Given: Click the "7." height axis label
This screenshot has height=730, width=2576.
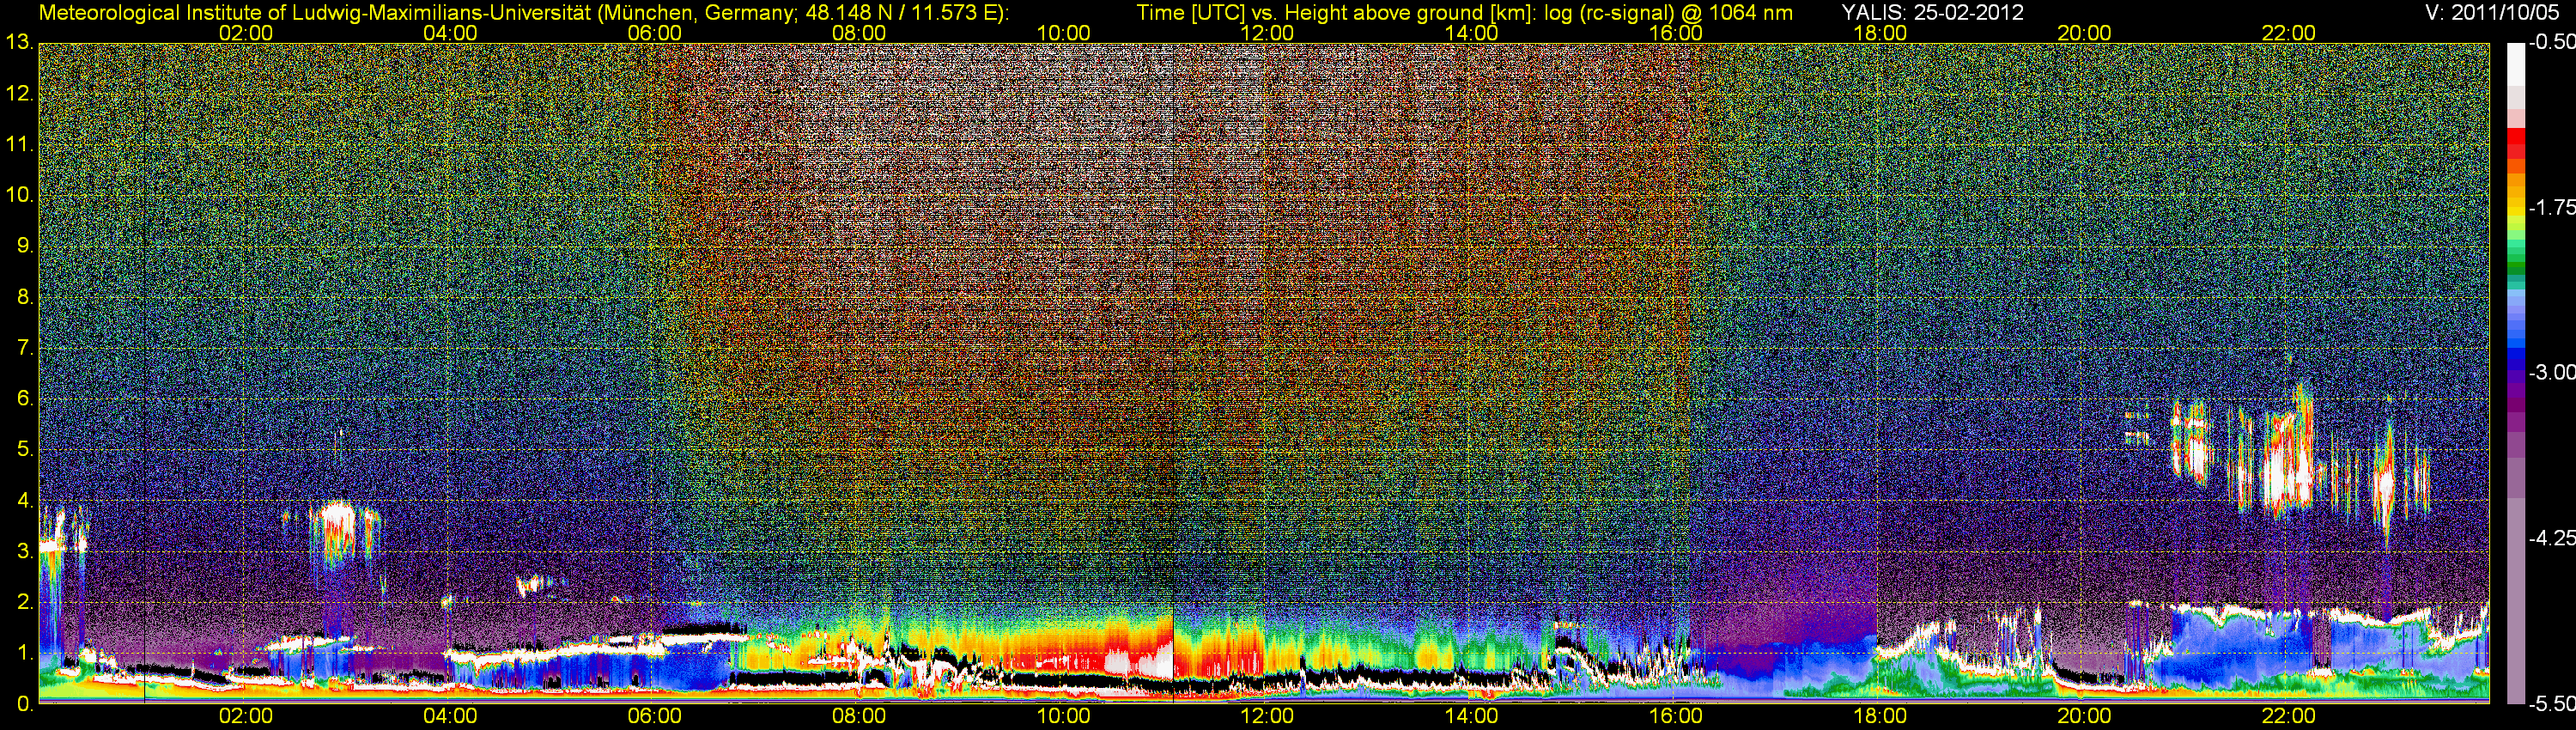Looking at the screenshot, I should (25, 348).
